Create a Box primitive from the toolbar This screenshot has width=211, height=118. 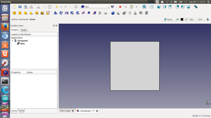coord(14,13)
